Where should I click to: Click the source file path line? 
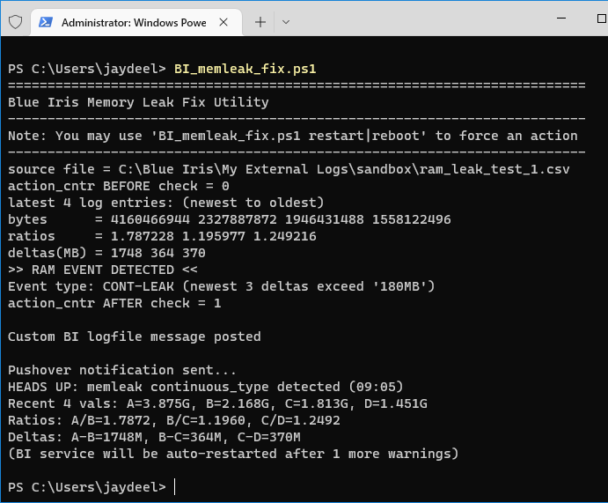point(289,169)
